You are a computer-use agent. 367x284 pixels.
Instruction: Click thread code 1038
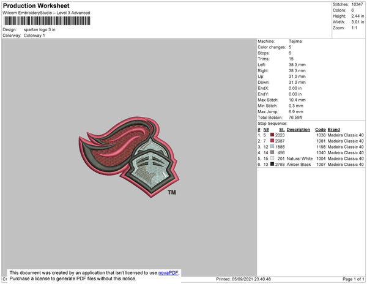(x=321, y=135)
